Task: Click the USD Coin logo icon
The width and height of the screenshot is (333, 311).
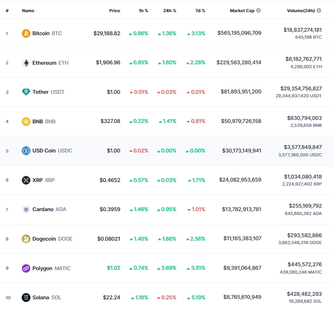Action: 26,151
